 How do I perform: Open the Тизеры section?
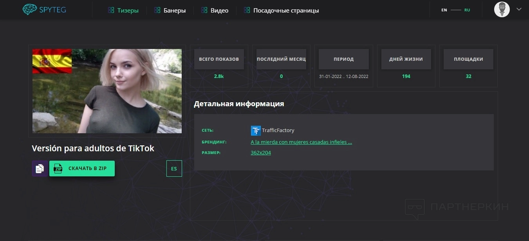(x=123, y=10)
